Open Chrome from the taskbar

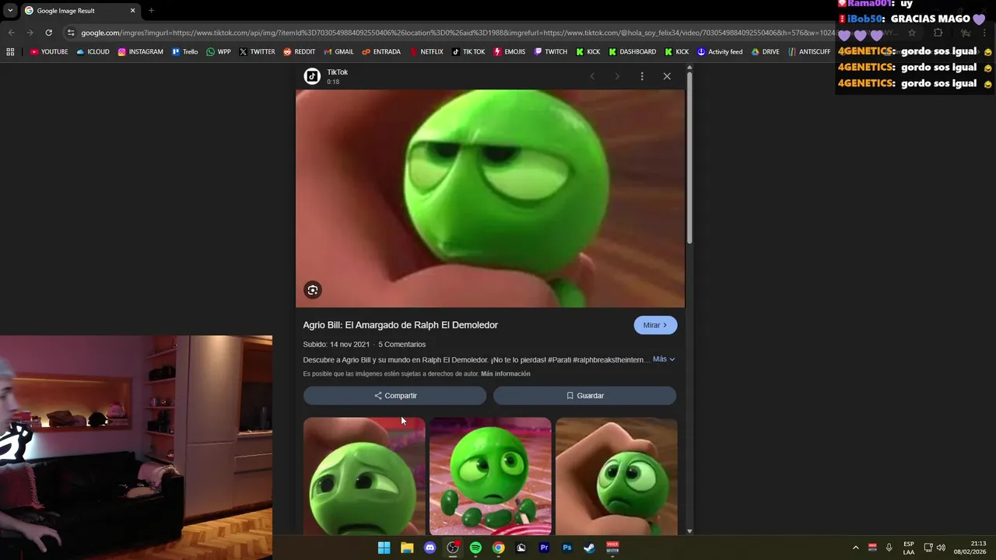498,548
